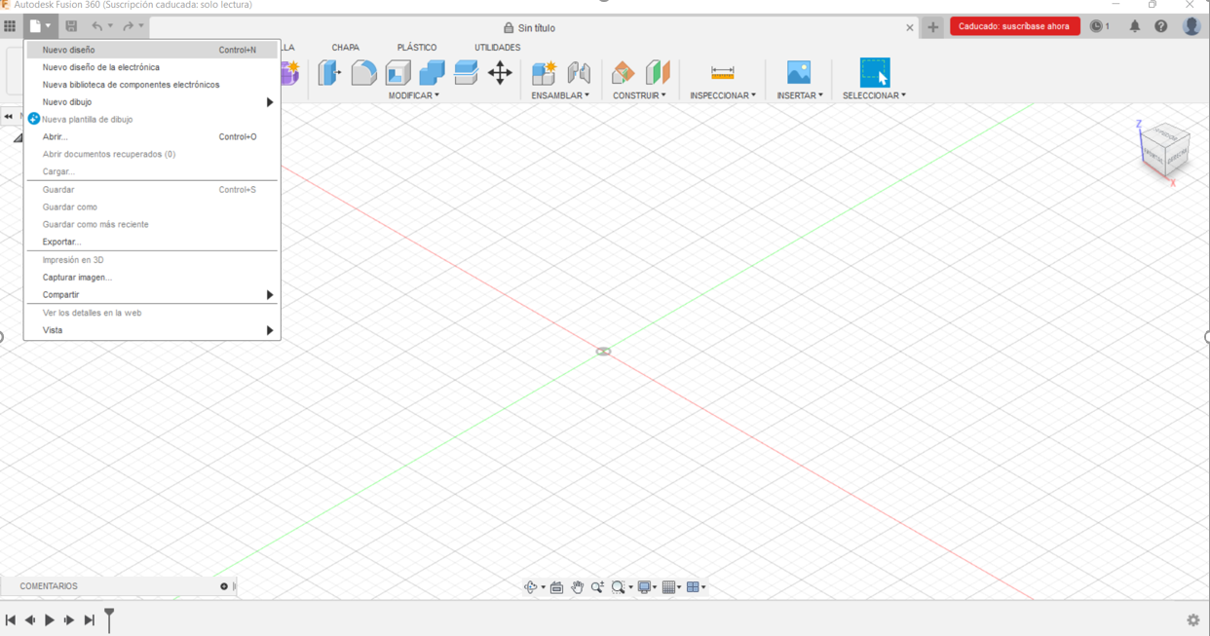Expand the INSPECCIONAR dropdown

click(723, 95)
